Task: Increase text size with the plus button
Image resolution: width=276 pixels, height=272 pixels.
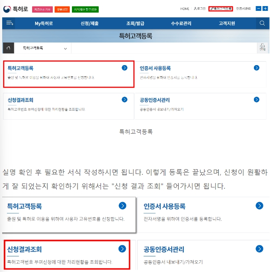Action: coord(265,9)
